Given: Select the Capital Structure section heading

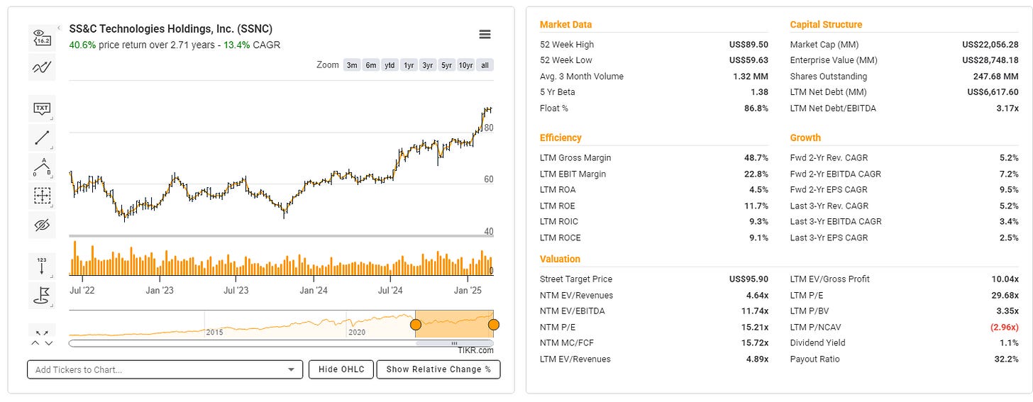Looking at the screenshot, I should tap(826, 24).
